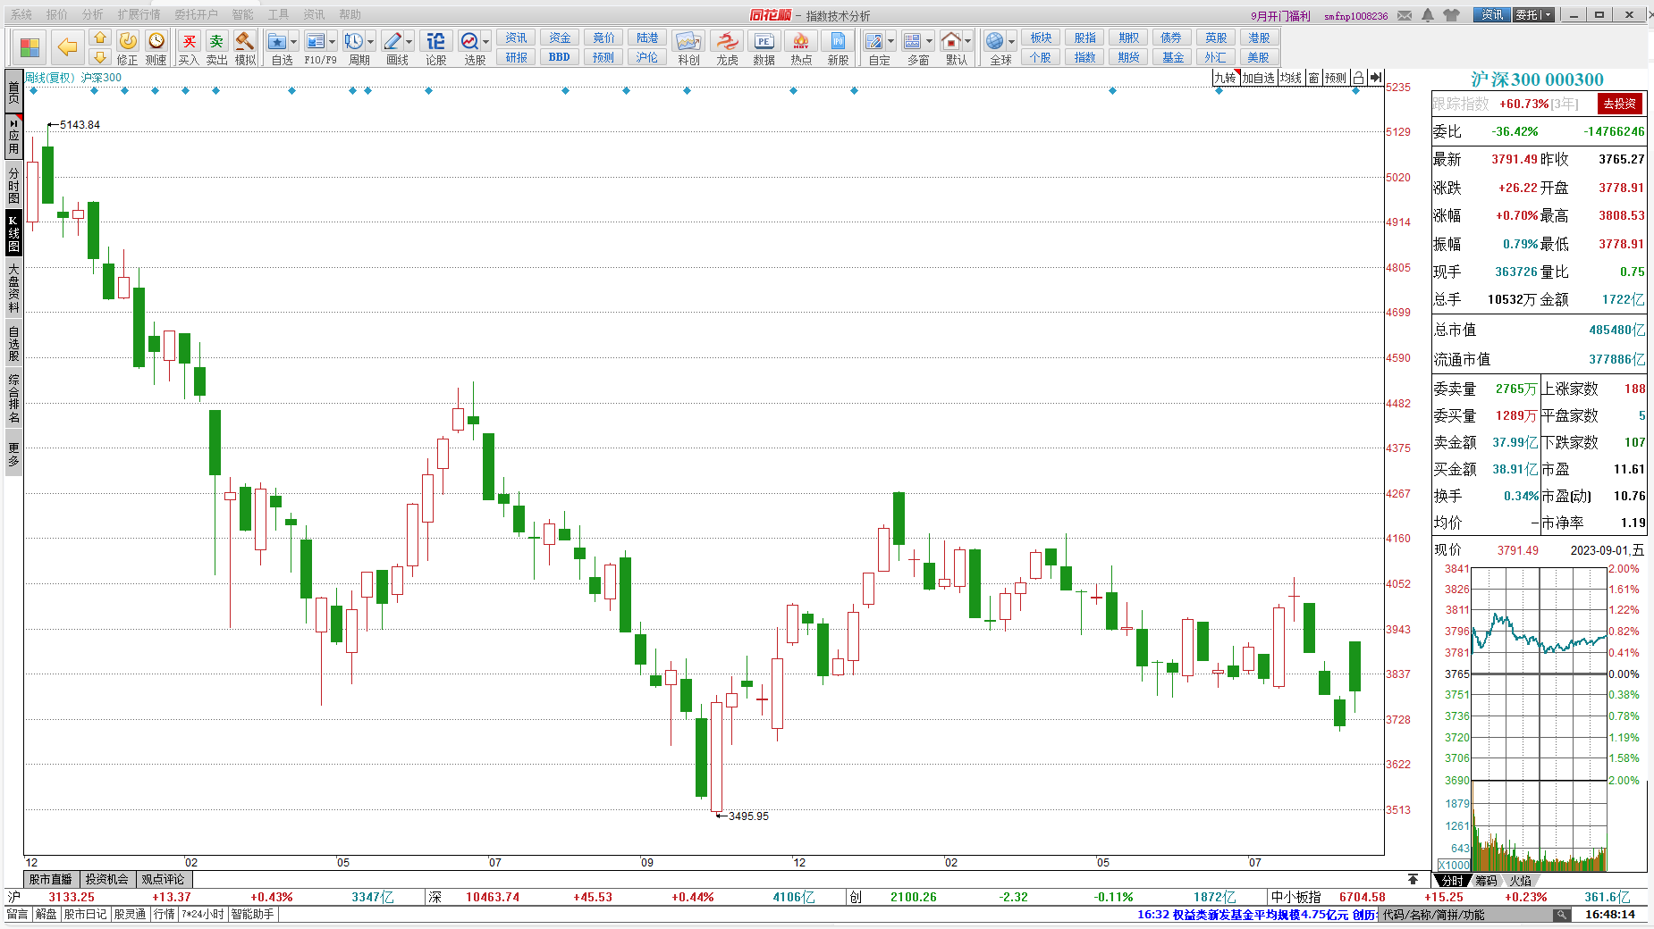This screenshot has height=929, width=1654.
Task: Open the 论股 stock discussion icon
Action: click(x=435, y=47)
